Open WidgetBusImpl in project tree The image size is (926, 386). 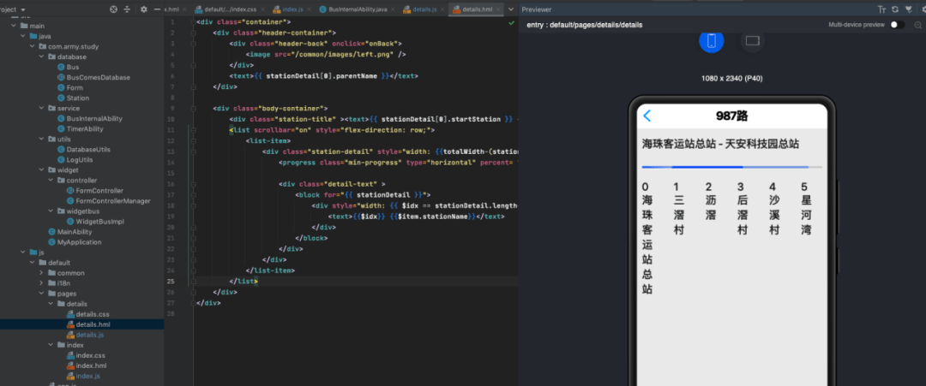click(x=99, y=222)
